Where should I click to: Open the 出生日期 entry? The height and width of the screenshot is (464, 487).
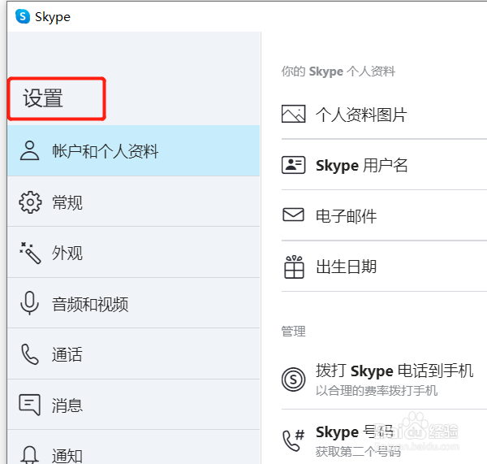(x=384, y=267)
